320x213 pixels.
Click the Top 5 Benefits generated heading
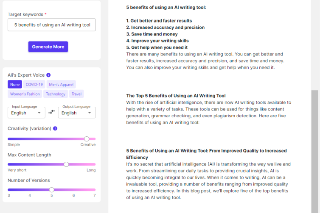176,96
